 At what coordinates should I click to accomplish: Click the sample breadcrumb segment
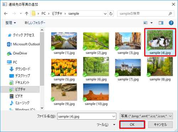click(74, 13)
